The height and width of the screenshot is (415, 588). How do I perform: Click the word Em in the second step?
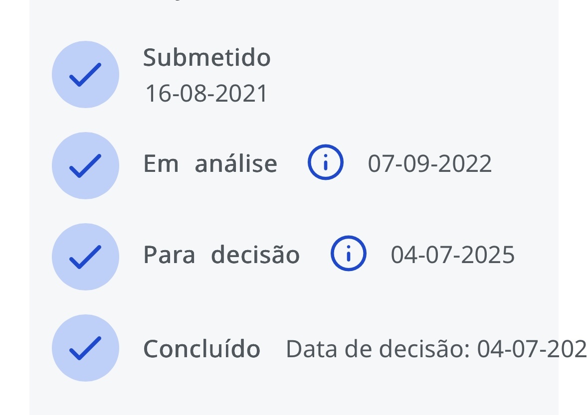point(161,164)
